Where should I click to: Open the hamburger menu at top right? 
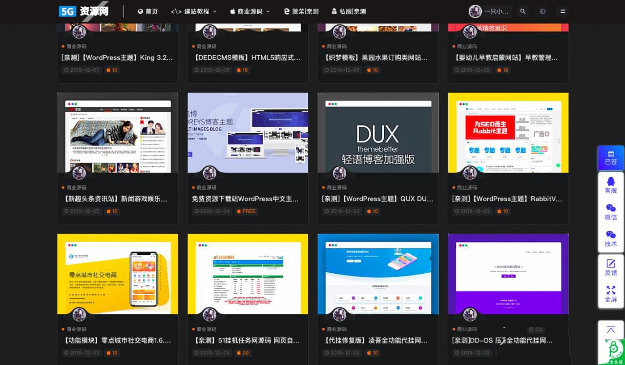pyautogui.click(x=562, y=11)
